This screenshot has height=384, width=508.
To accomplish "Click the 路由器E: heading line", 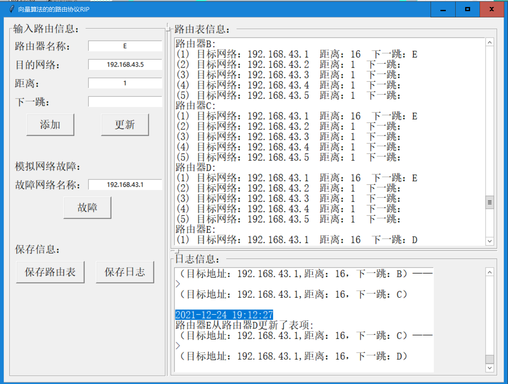I will pos(196,229).
